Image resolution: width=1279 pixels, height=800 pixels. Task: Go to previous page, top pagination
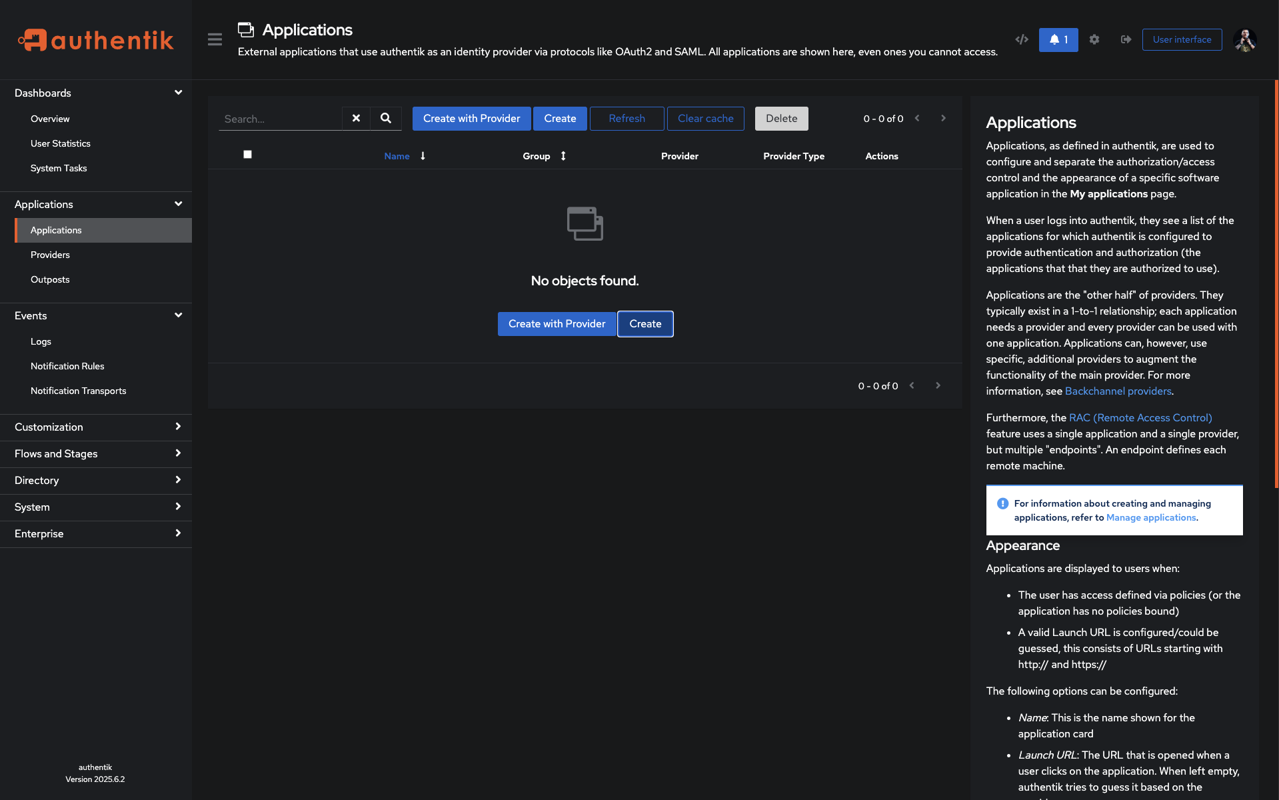917,118
